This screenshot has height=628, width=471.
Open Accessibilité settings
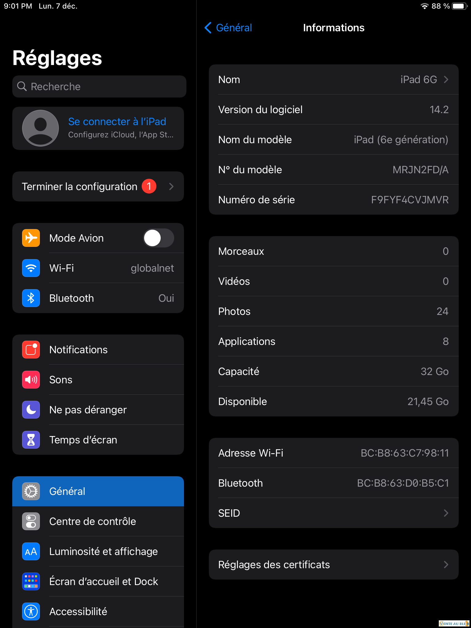[x=98, y=611]
